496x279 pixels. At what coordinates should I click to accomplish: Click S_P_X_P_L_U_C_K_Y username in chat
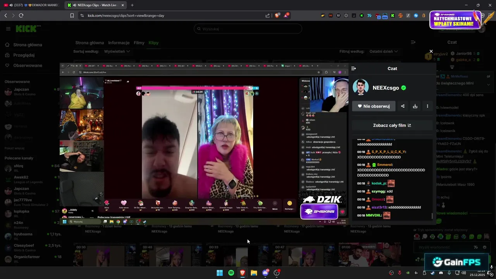pyautogui.click(x=389, y=152)
